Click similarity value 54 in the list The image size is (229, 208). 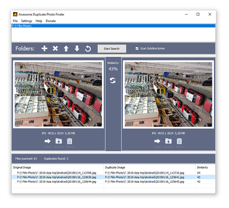[199, 173]
